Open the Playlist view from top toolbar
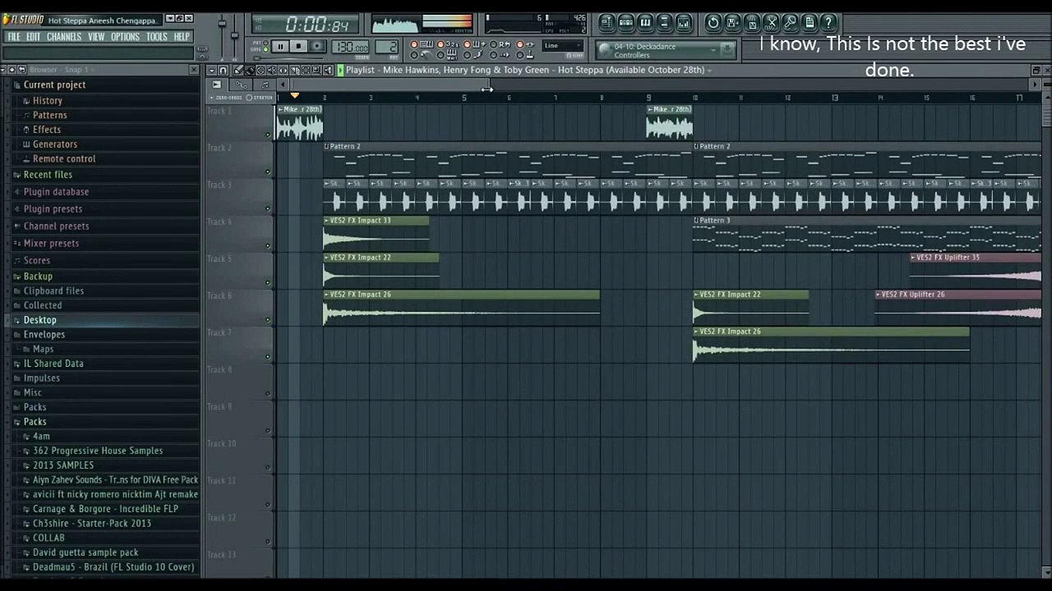Screen dimensions: 1052x591 tap(607, 23)
